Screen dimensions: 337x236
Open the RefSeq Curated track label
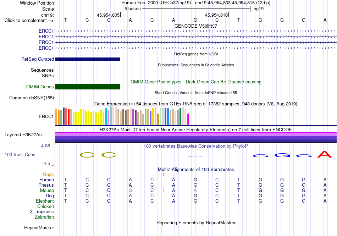38,59
